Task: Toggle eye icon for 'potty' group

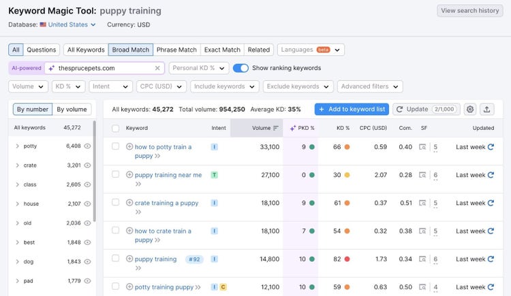Action: pos(87,146)
